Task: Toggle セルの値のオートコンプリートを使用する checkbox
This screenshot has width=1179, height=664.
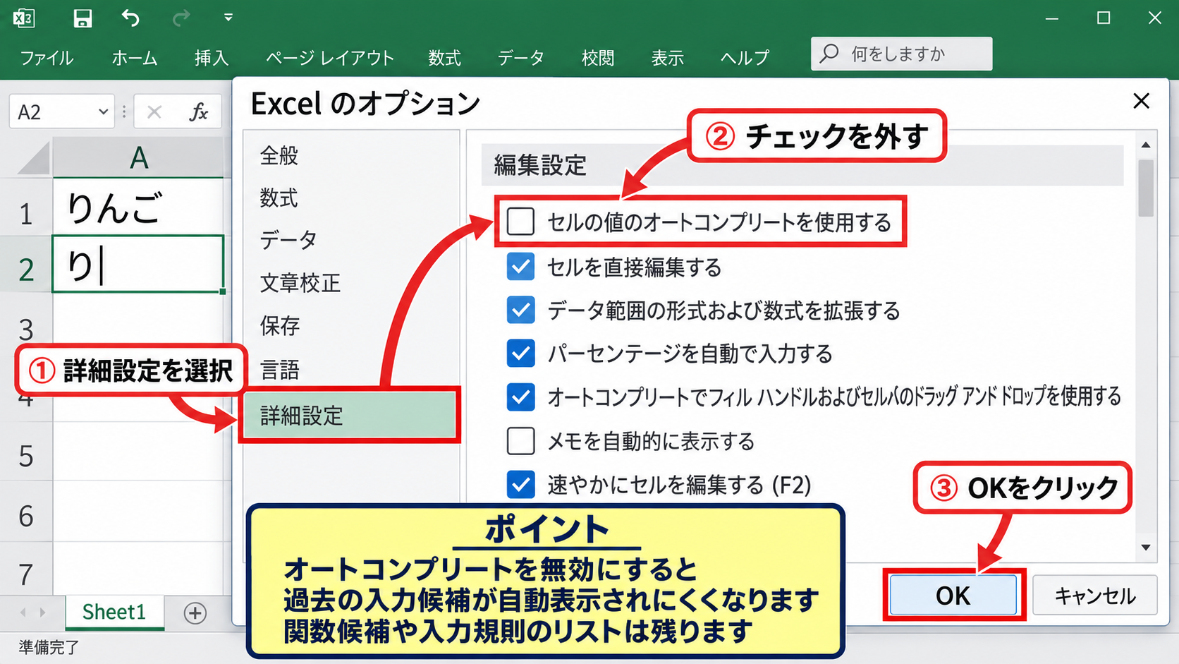Action: coord(520,222)
